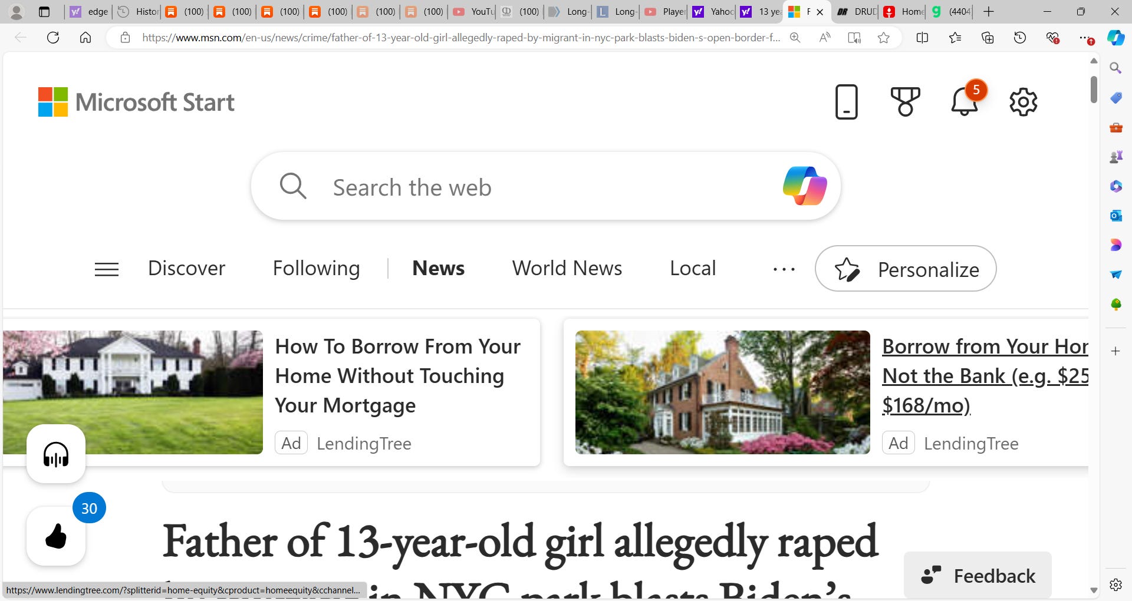Open Copilot in the toolbar
The image size is (1132, 601).
1115,38
